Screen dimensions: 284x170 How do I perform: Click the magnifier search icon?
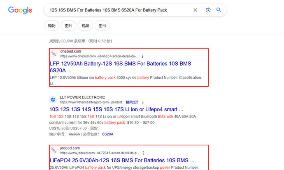point(219,10)
